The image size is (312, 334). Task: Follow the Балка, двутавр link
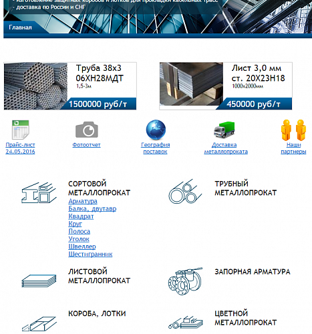[92, 208]
